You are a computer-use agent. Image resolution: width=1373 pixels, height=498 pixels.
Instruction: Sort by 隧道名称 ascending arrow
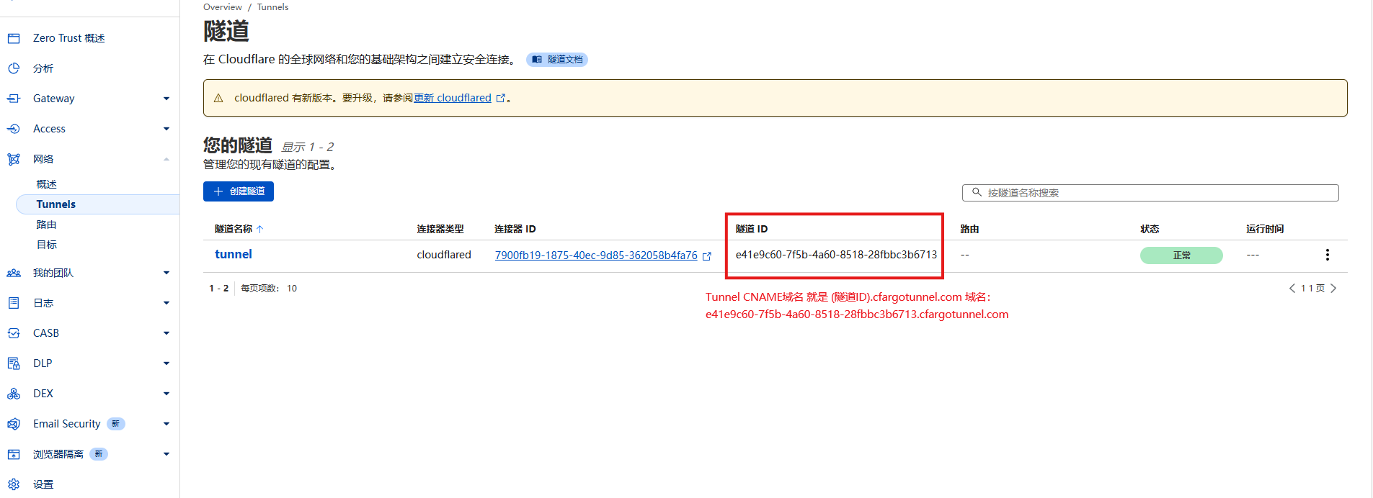260,229
